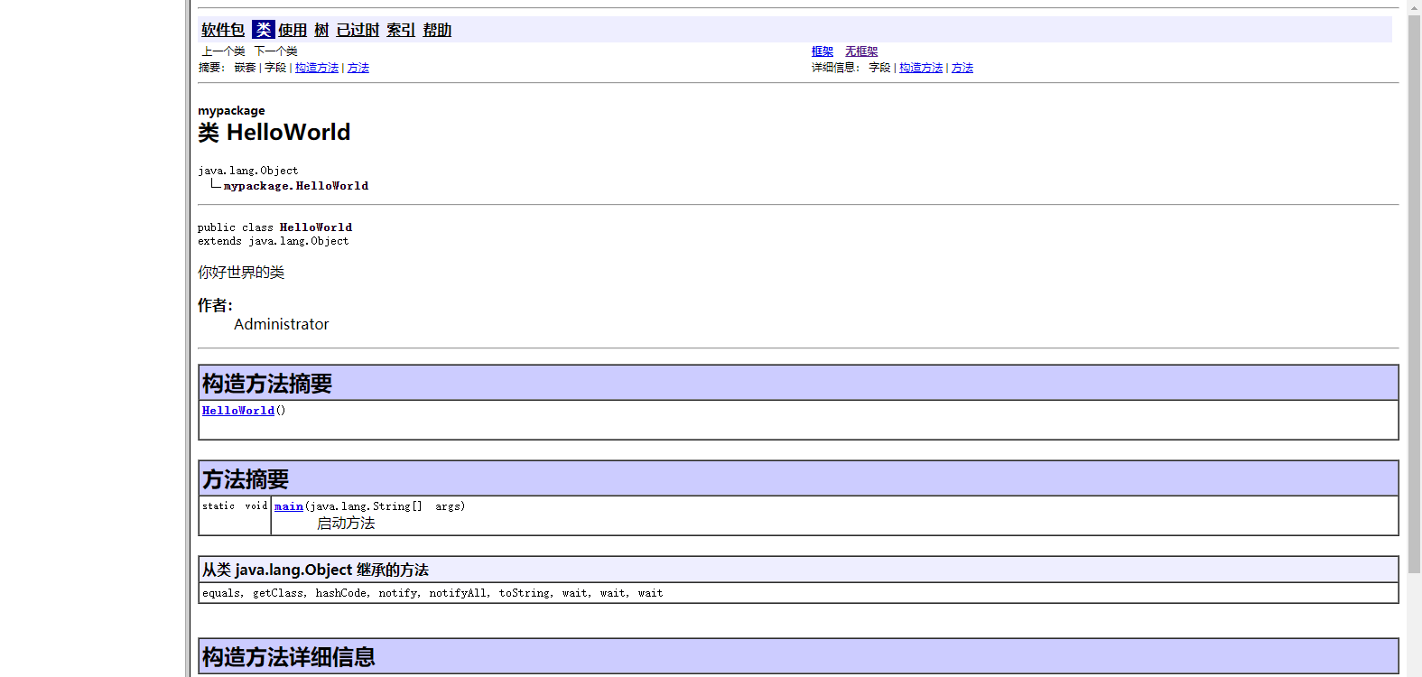Image resolution: width=1422 pixels, height=677 pixels.
Task: Click the scrollbar up arrow
Action: pyautogui.click(x=1414, y=6)
